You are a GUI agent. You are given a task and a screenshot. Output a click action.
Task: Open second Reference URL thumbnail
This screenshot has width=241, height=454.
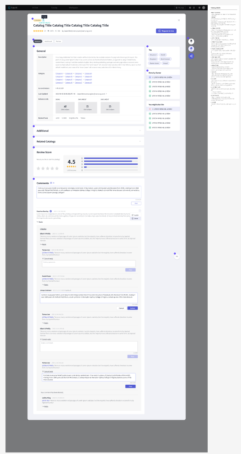[87, 108]
